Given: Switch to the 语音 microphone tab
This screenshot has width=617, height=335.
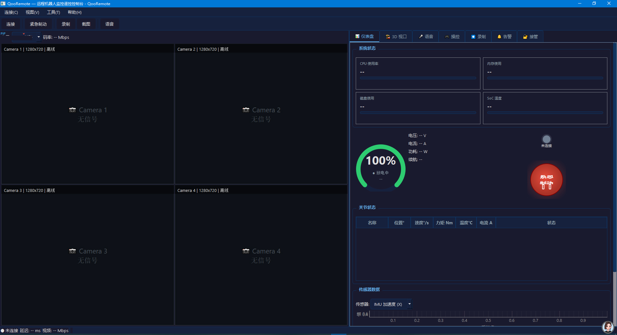Looking at the screenshot, I should 426,37.
